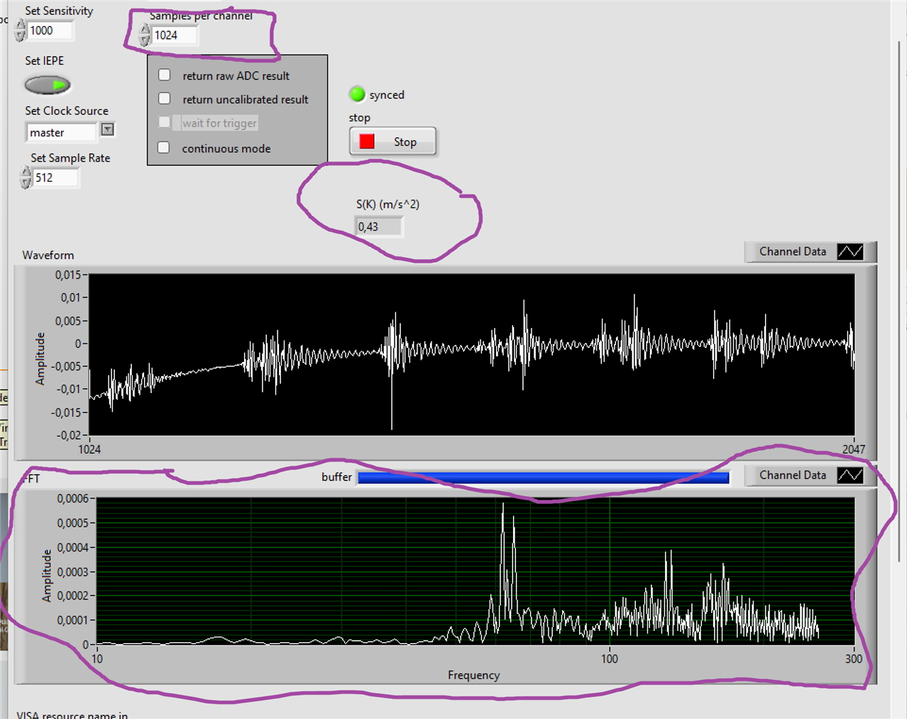Viewport: 907px width, 719px height.
Task: Click the Samples per channel stepper arrows
Action: pyautogui.click(x=145, y=35)
